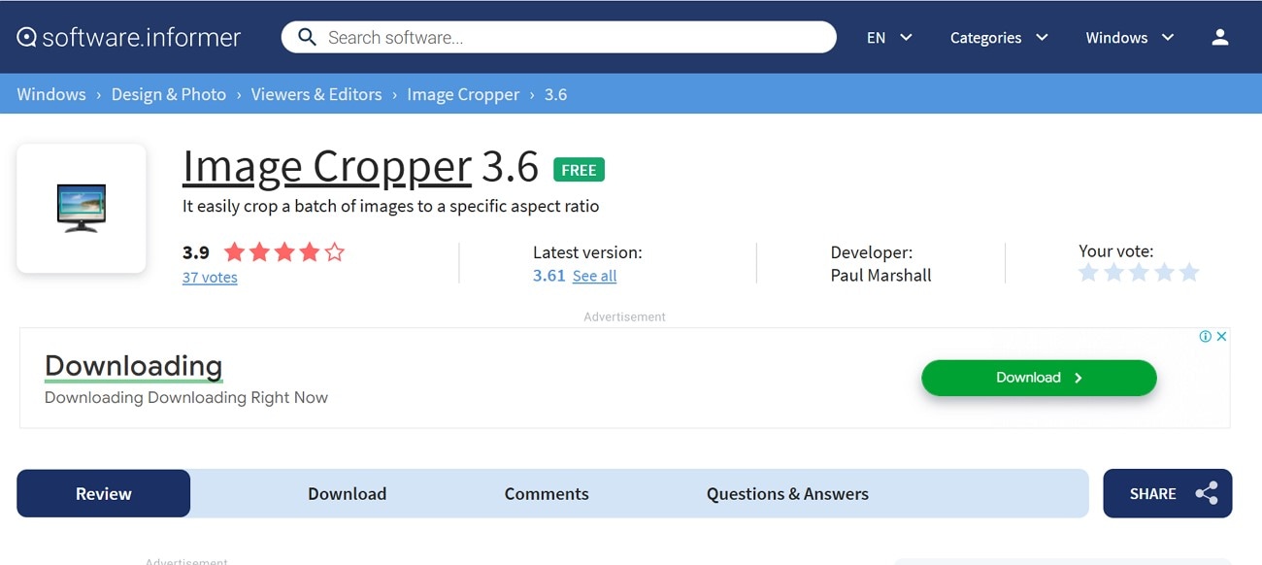Viewport: 1262px width, 565px height.
Task: Go to Design & Photo breadcrumb
Action: [169, 94]
